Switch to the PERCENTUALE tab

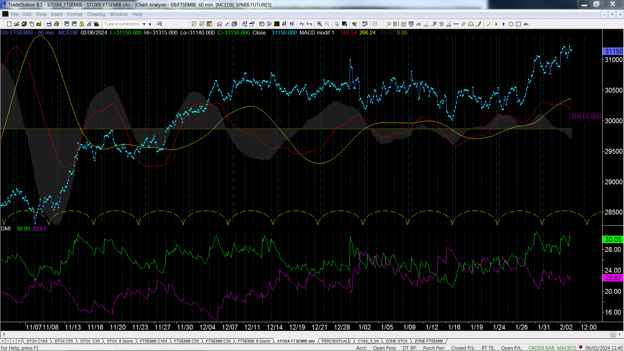336,341
